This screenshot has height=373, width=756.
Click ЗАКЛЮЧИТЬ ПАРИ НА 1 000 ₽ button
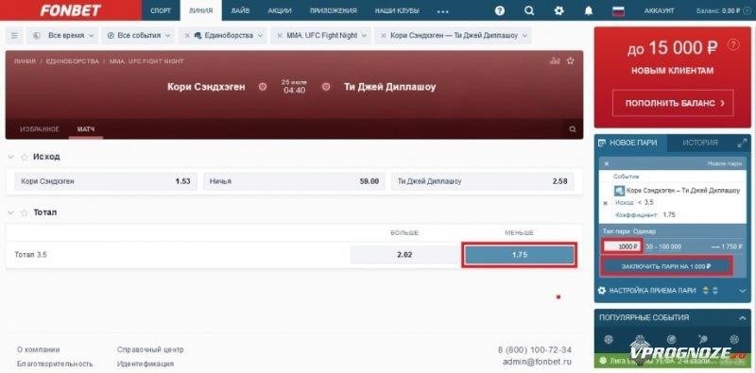pyautogui.click(x=666, y=266)
